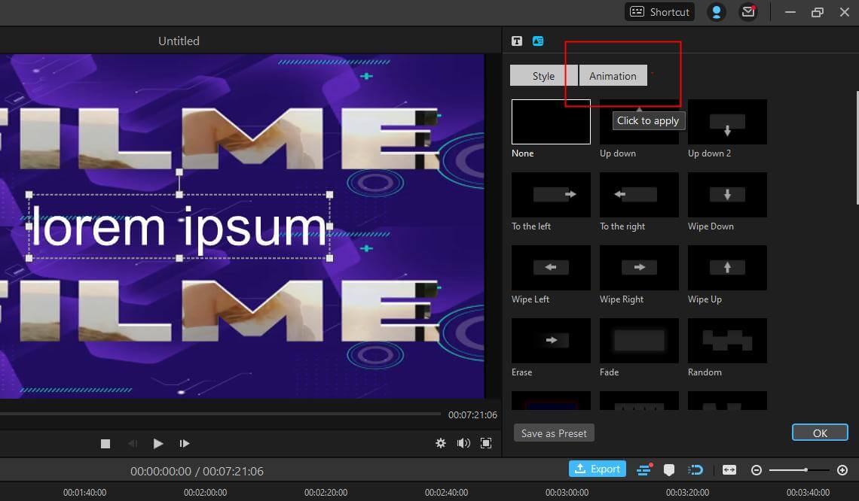The height and width of the screenshot is (501, 859).
Task: Select the lorem ipsum text box in preview
Action: tap(179, 226)
